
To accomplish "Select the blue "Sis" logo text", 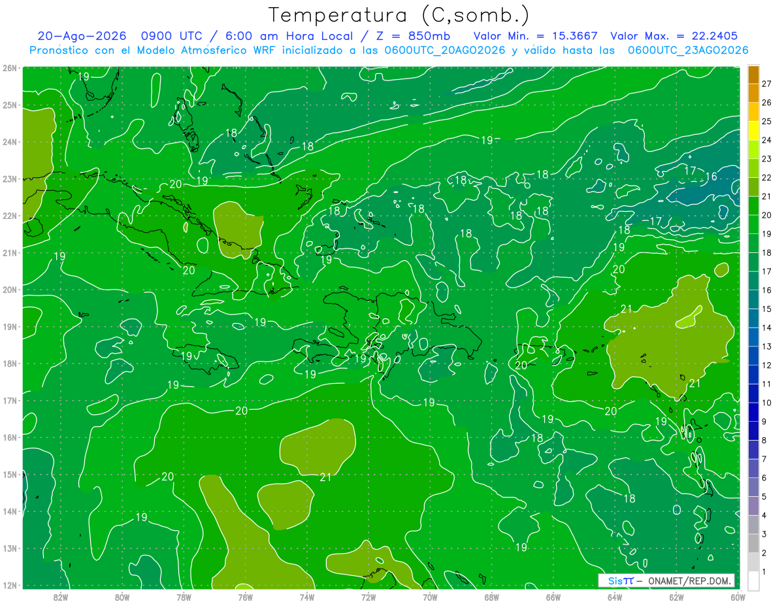I will [615, 581].
